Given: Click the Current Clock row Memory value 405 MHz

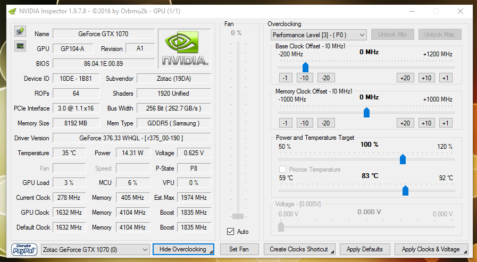Looking at the screenshot, I should 132,198.
